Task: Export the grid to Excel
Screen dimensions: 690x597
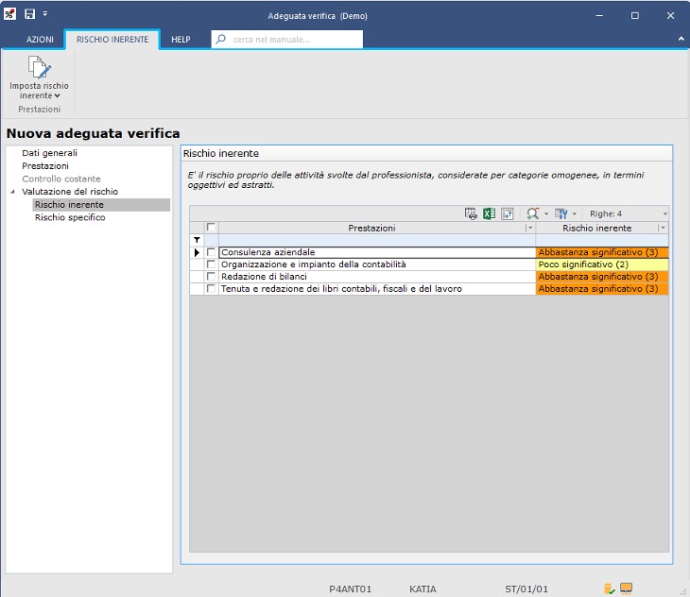Action: point(489,213)
